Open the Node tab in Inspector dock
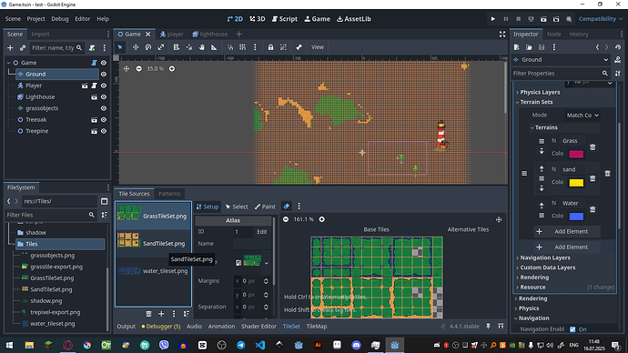Screen dimensions: 628x353 point(554,34)
